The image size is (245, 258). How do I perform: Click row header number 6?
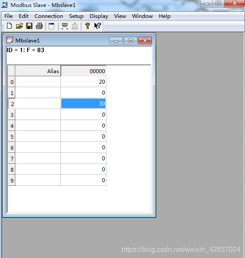12,148
